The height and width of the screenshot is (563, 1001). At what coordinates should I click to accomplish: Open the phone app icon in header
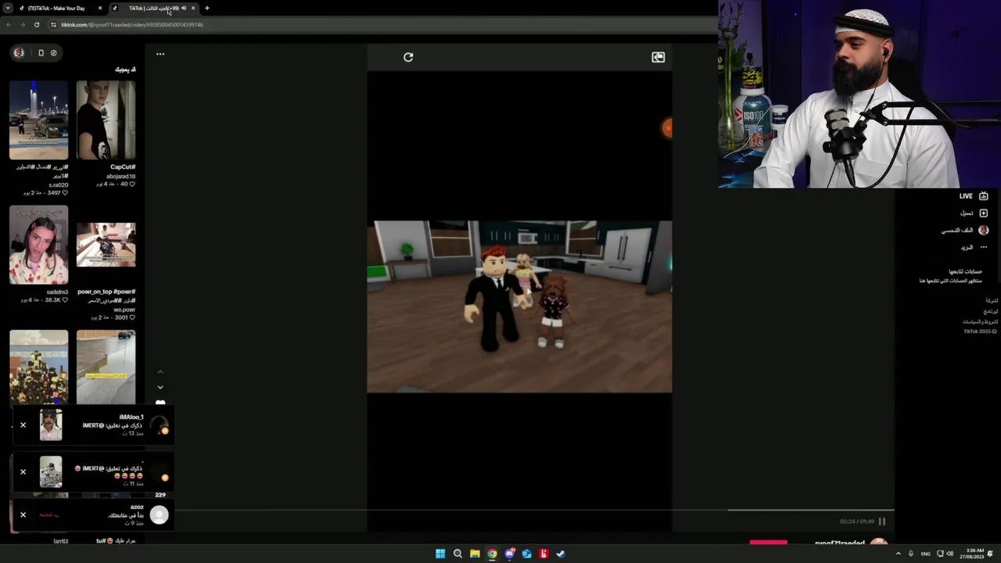pos(41,52)
